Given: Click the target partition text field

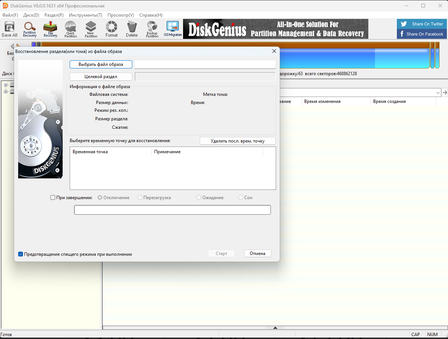Looking at the screenshot, I should pos(205,77).
